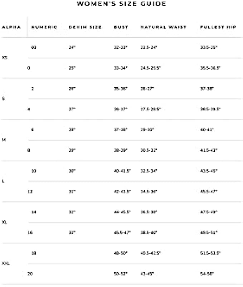Click the L alpha size label
This screenshot has width=243, height=287.
(4, 181)
